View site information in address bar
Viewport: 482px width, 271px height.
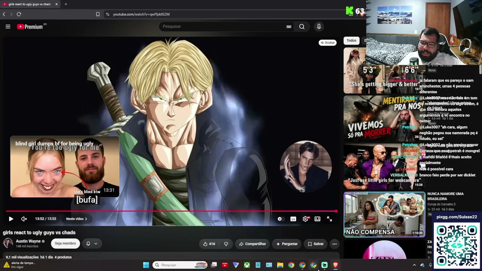(x=107, y=14)
